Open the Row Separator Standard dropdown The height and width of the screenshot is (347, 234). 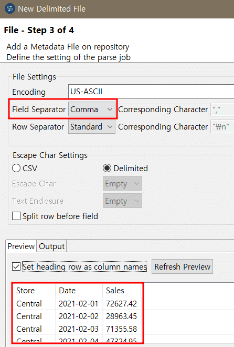point(91,126)
